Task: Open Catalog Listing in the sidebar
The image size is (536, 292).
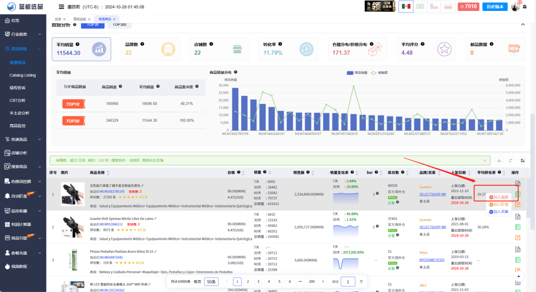Action: (22, 75)
